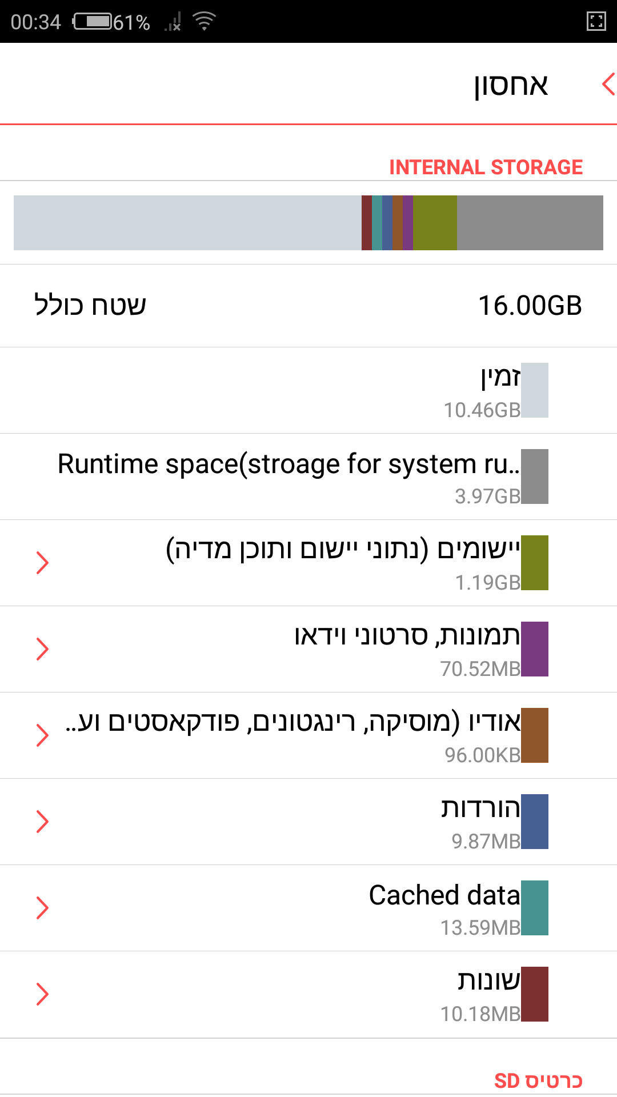Tap the olive green apps color swatch
The image size is (617, 1097).
pos(534,563)
